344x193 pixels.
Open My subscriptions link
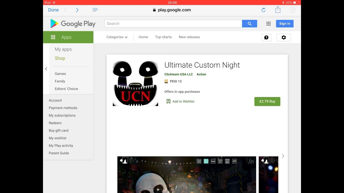tap(62, 115)
